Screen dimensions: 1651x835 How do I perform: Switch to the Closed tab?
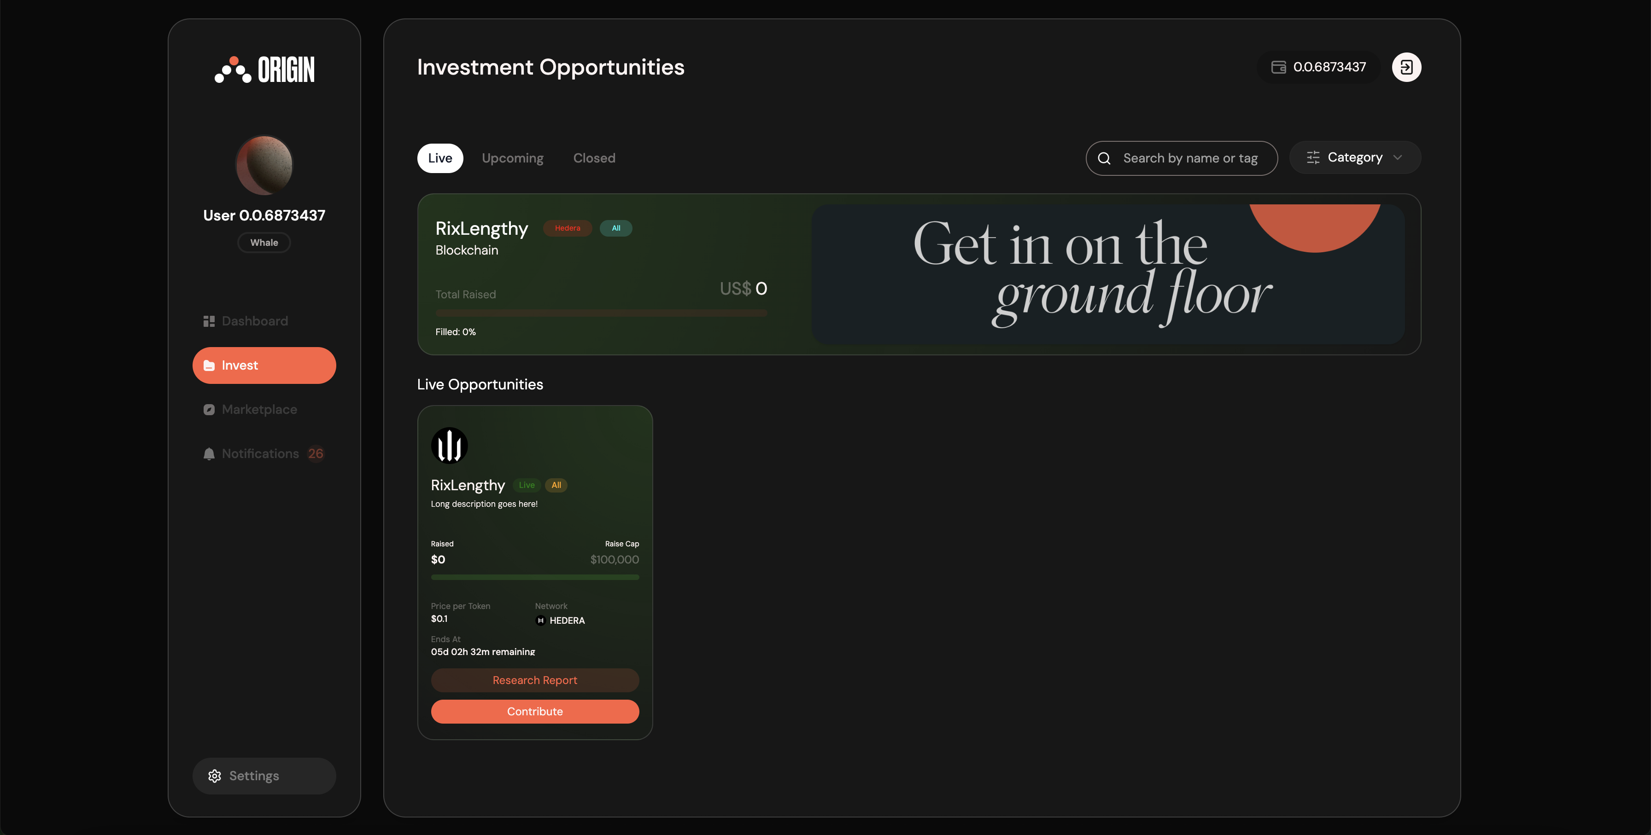click(x=593, y=158)
